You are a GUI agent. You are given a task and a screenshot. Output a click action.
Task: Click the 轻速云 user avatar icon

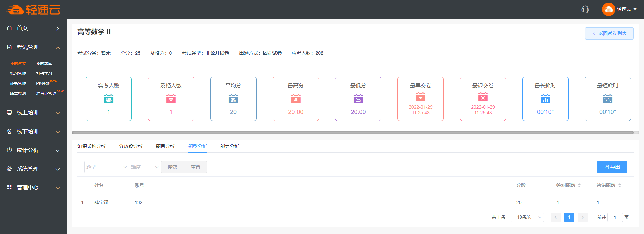click(x=608, y=9)
